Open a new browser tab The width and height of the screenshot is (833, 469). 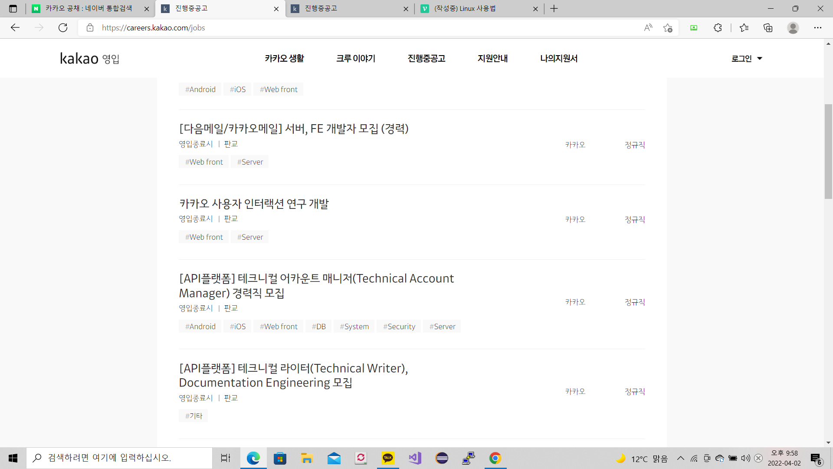tap(554, 9)
